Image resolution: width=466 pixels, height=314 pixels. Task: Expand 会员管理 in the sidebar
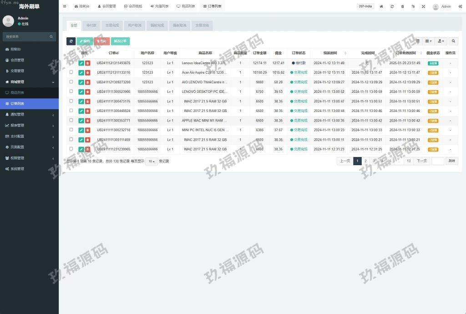tap(29, 60)
